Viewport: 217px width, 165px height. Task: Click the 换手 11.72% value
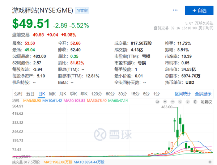(x=184, y=43)
